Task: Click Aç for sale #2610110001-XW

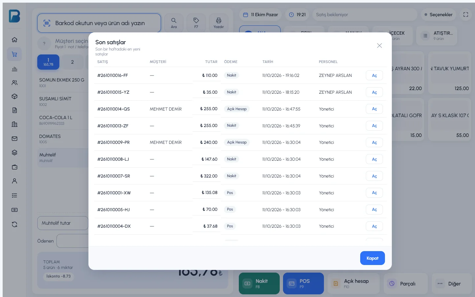Action: click(x=374, y=193)
